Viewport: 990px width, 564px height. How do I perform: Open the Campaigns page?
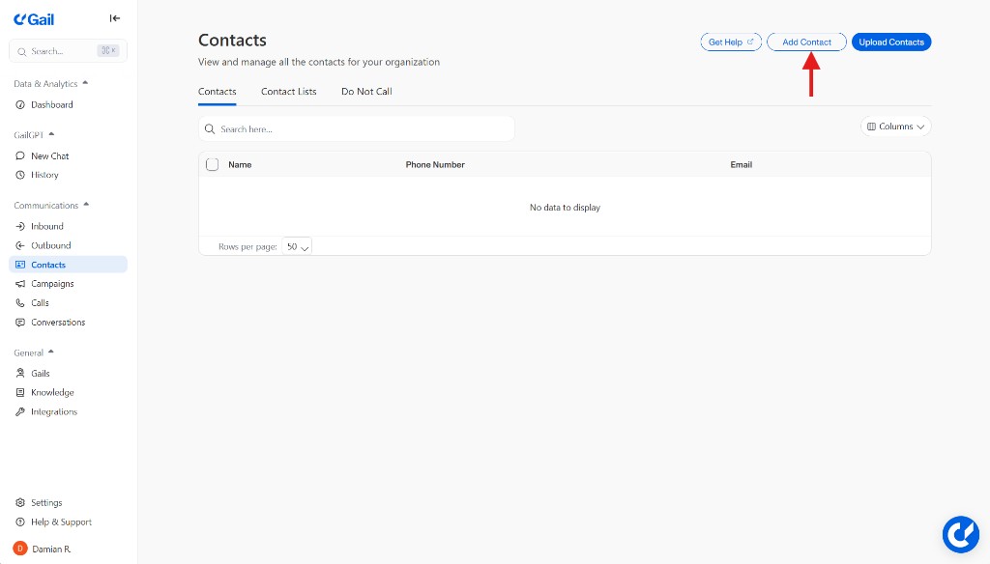click(52, 283)
